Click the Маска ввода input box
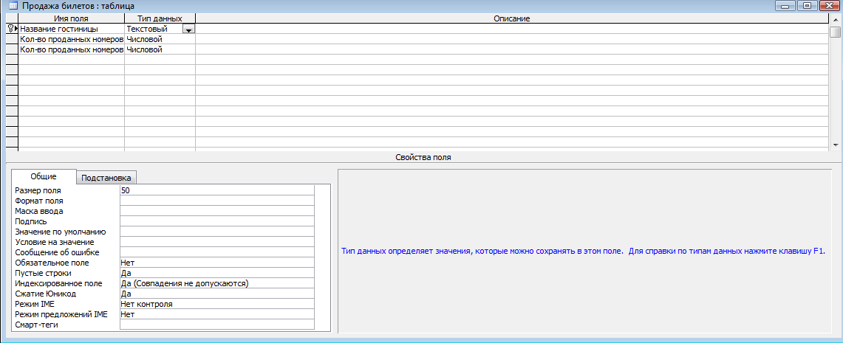This screenshot has height=343, width=843. pyautogui.click(x=216, y=211)
